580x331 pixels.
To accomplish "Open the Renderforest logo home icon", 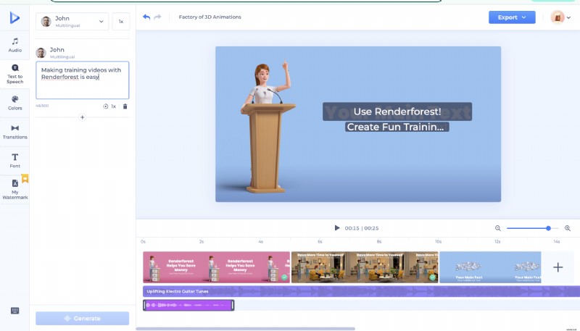I will pos(14,17).
